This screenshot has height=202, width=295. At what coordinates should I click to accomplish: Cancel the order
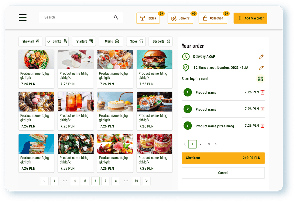[223, 173]
